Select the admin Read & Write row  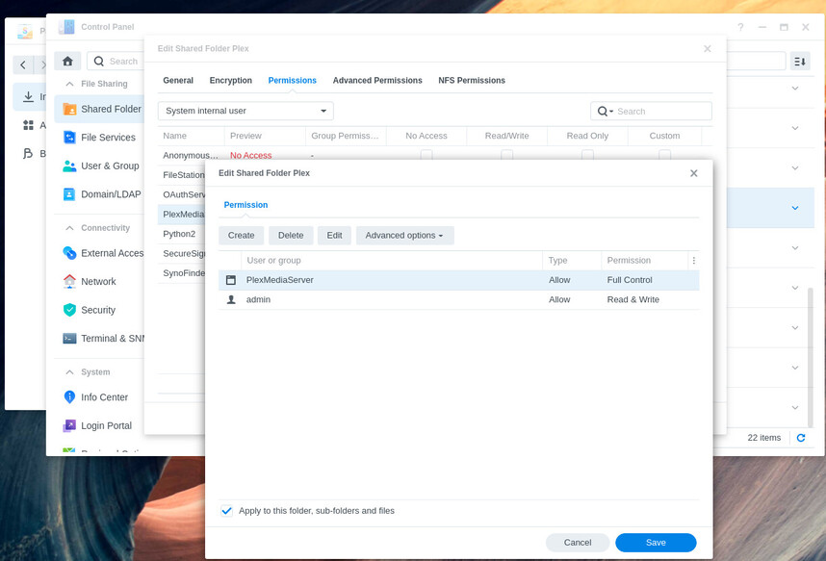459,299
